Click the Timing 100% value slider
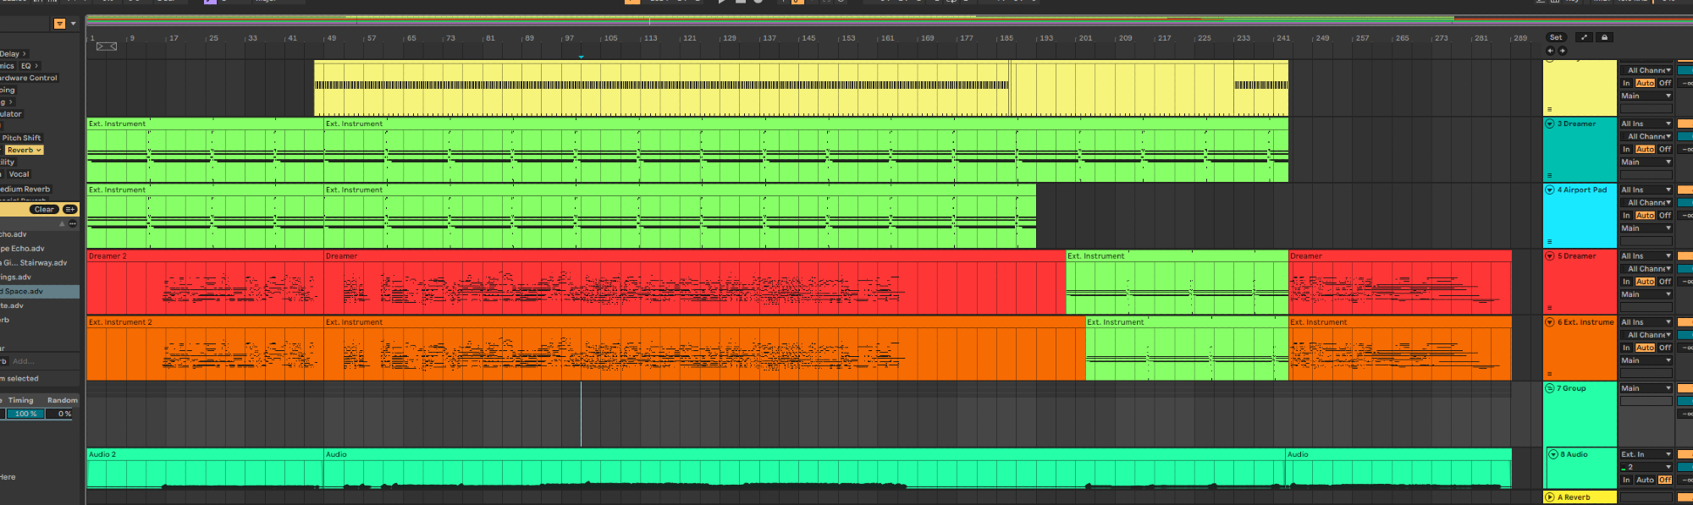1693x505 pixels. tap(26, 414)
